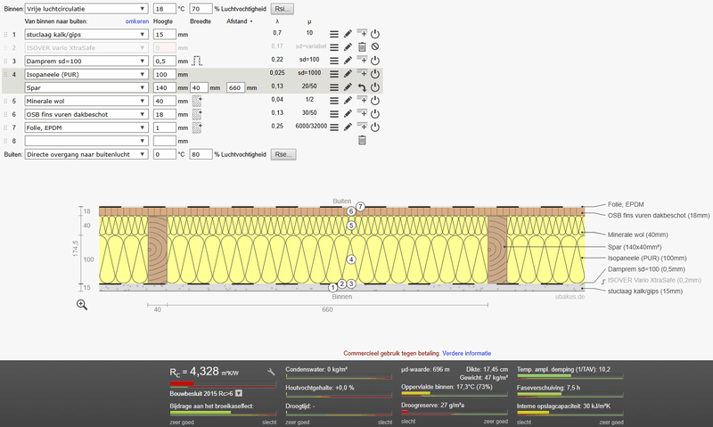The width and height of the screenshot is (713, 427).
Task: Open the menu icon for Spar row
Action: tap(333, 87)
